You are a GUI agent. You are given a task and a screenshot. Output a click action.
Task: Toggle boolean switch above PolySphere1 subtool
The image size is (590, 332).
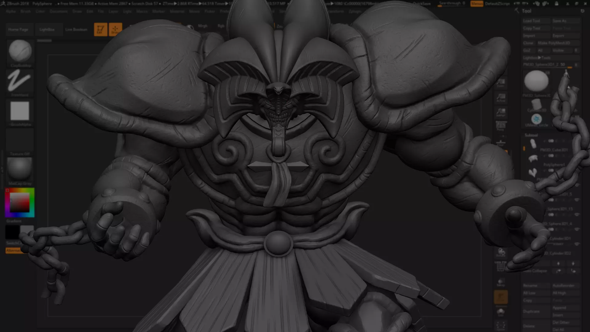tap(551, 156)
